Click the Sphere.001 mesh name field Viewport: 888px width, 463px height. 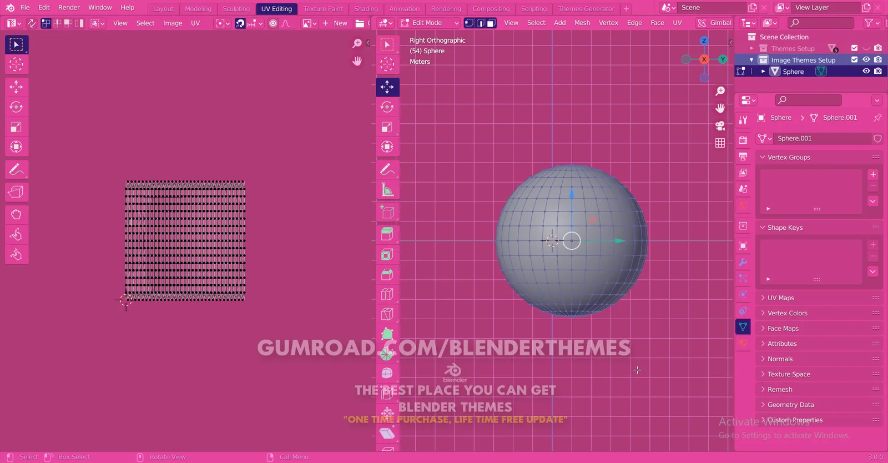822,138
